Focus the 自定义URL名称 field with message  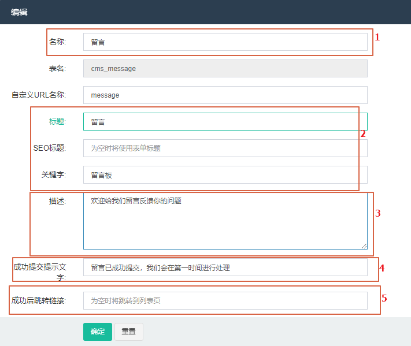click(225, 95)
